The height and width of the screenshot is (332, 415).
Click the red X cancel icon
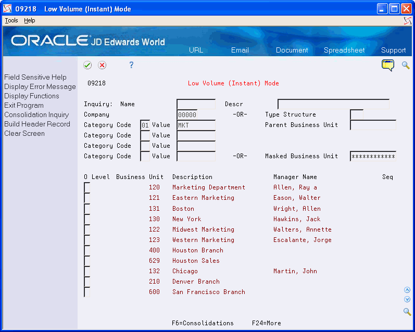[102, 65]
